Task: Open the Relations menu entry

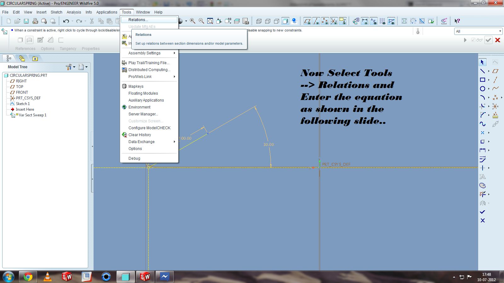Action: point(149,20)
